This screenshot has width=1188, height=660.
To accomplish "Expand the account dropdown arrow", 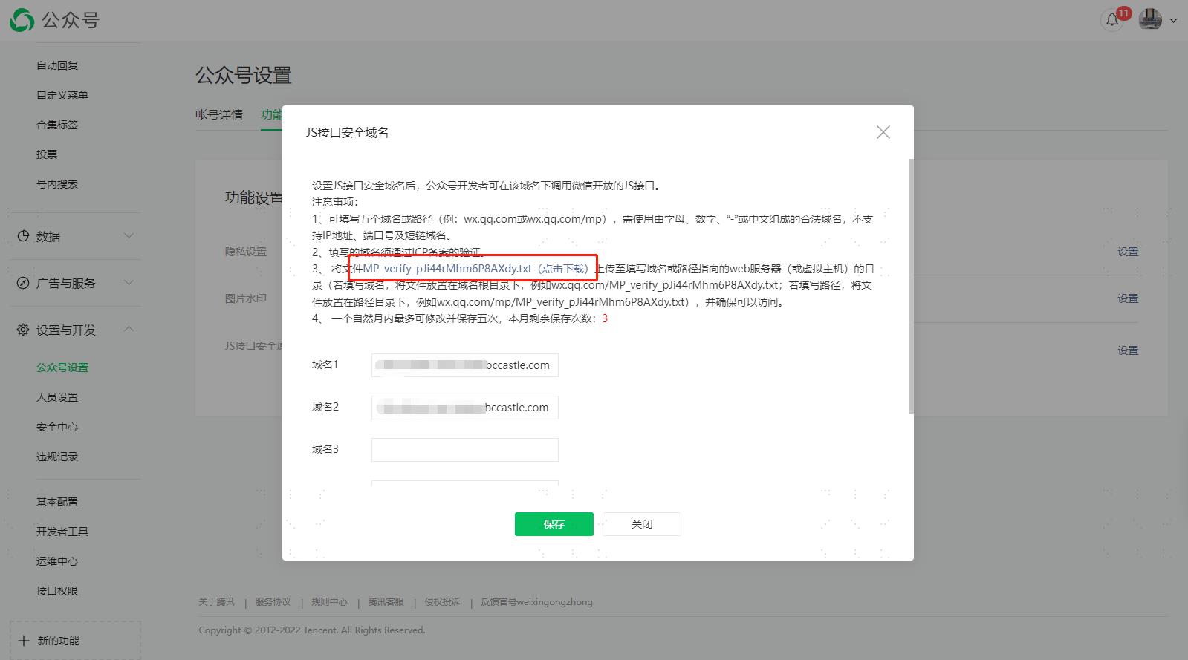I will pyautogui.click(x=1174, y=21).
